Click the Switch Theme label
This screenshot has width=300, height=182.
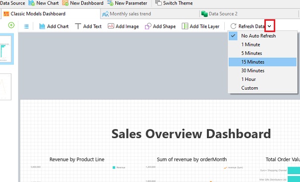[178, 3]
